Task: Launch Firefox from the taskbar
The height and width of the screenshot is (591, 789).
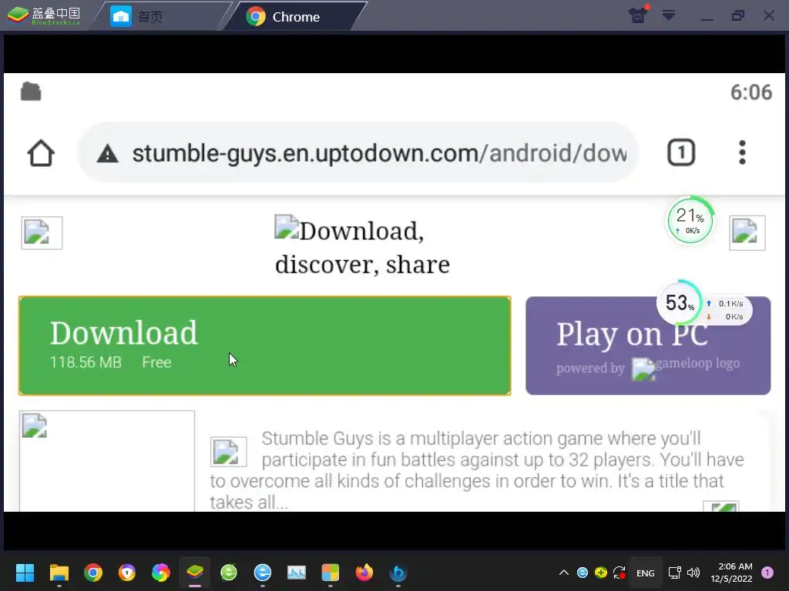Action: point(364,573)
